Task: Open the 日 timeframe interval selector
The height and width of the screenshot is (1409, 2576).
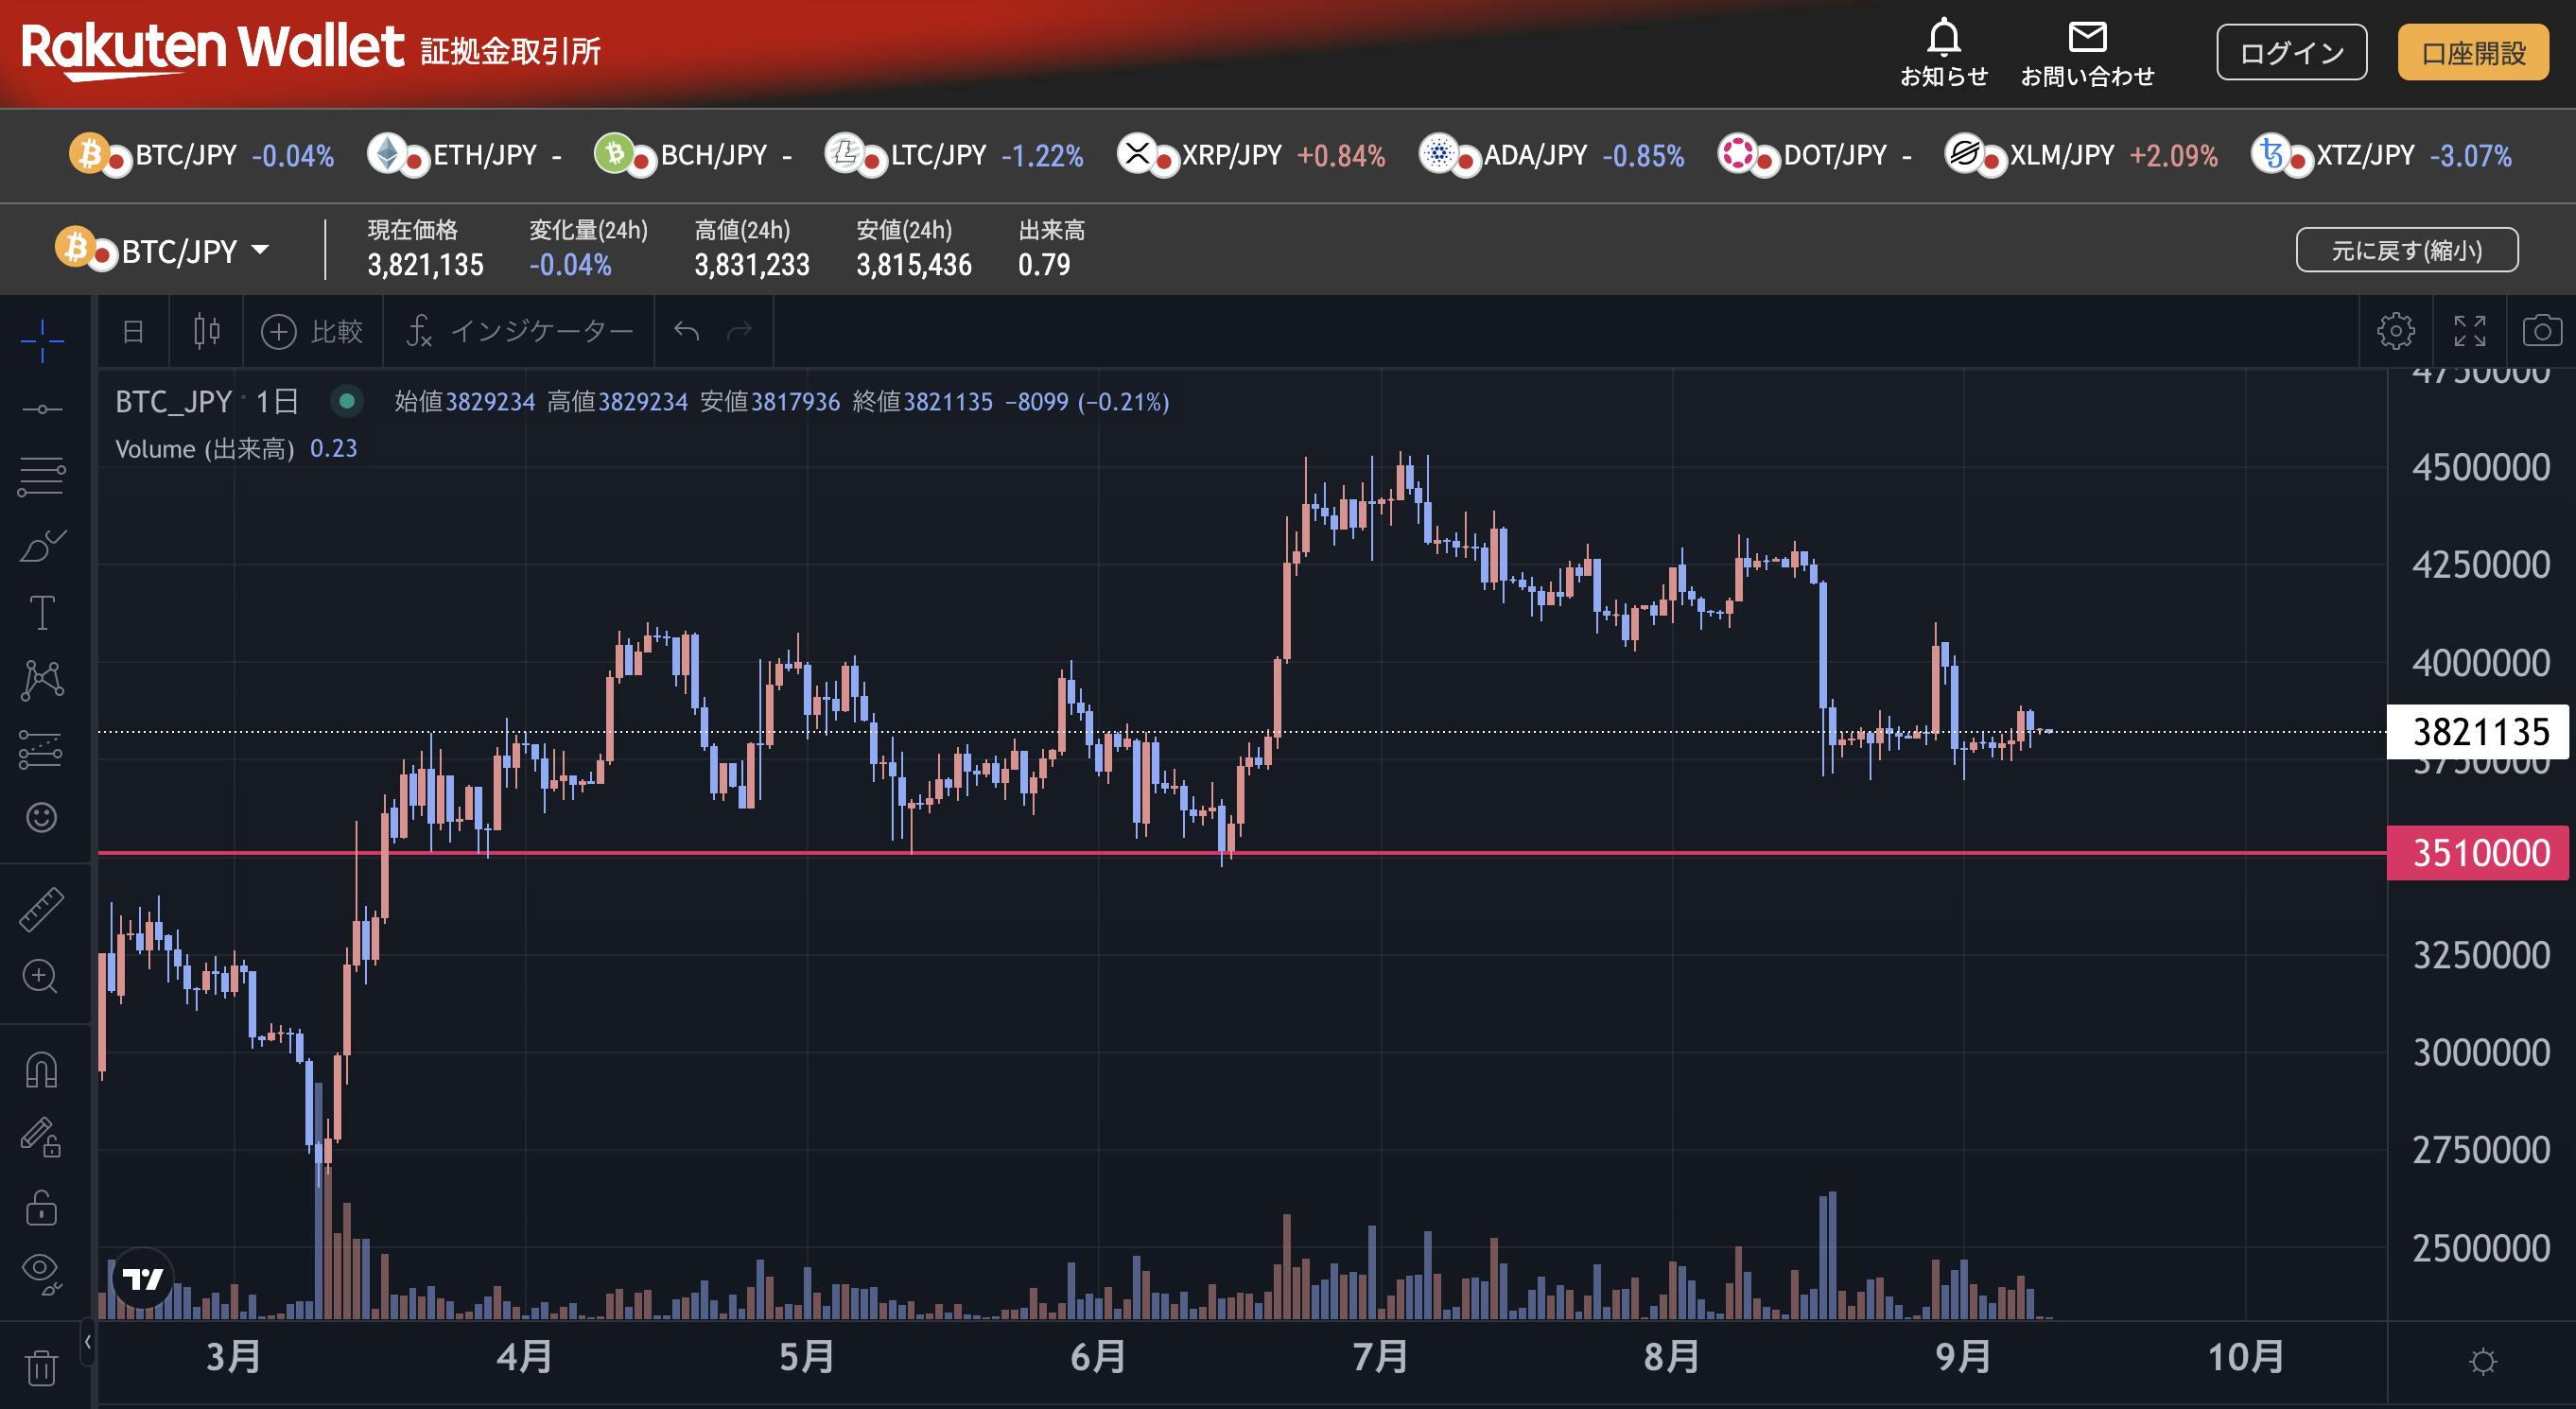Action: (133, 331)
